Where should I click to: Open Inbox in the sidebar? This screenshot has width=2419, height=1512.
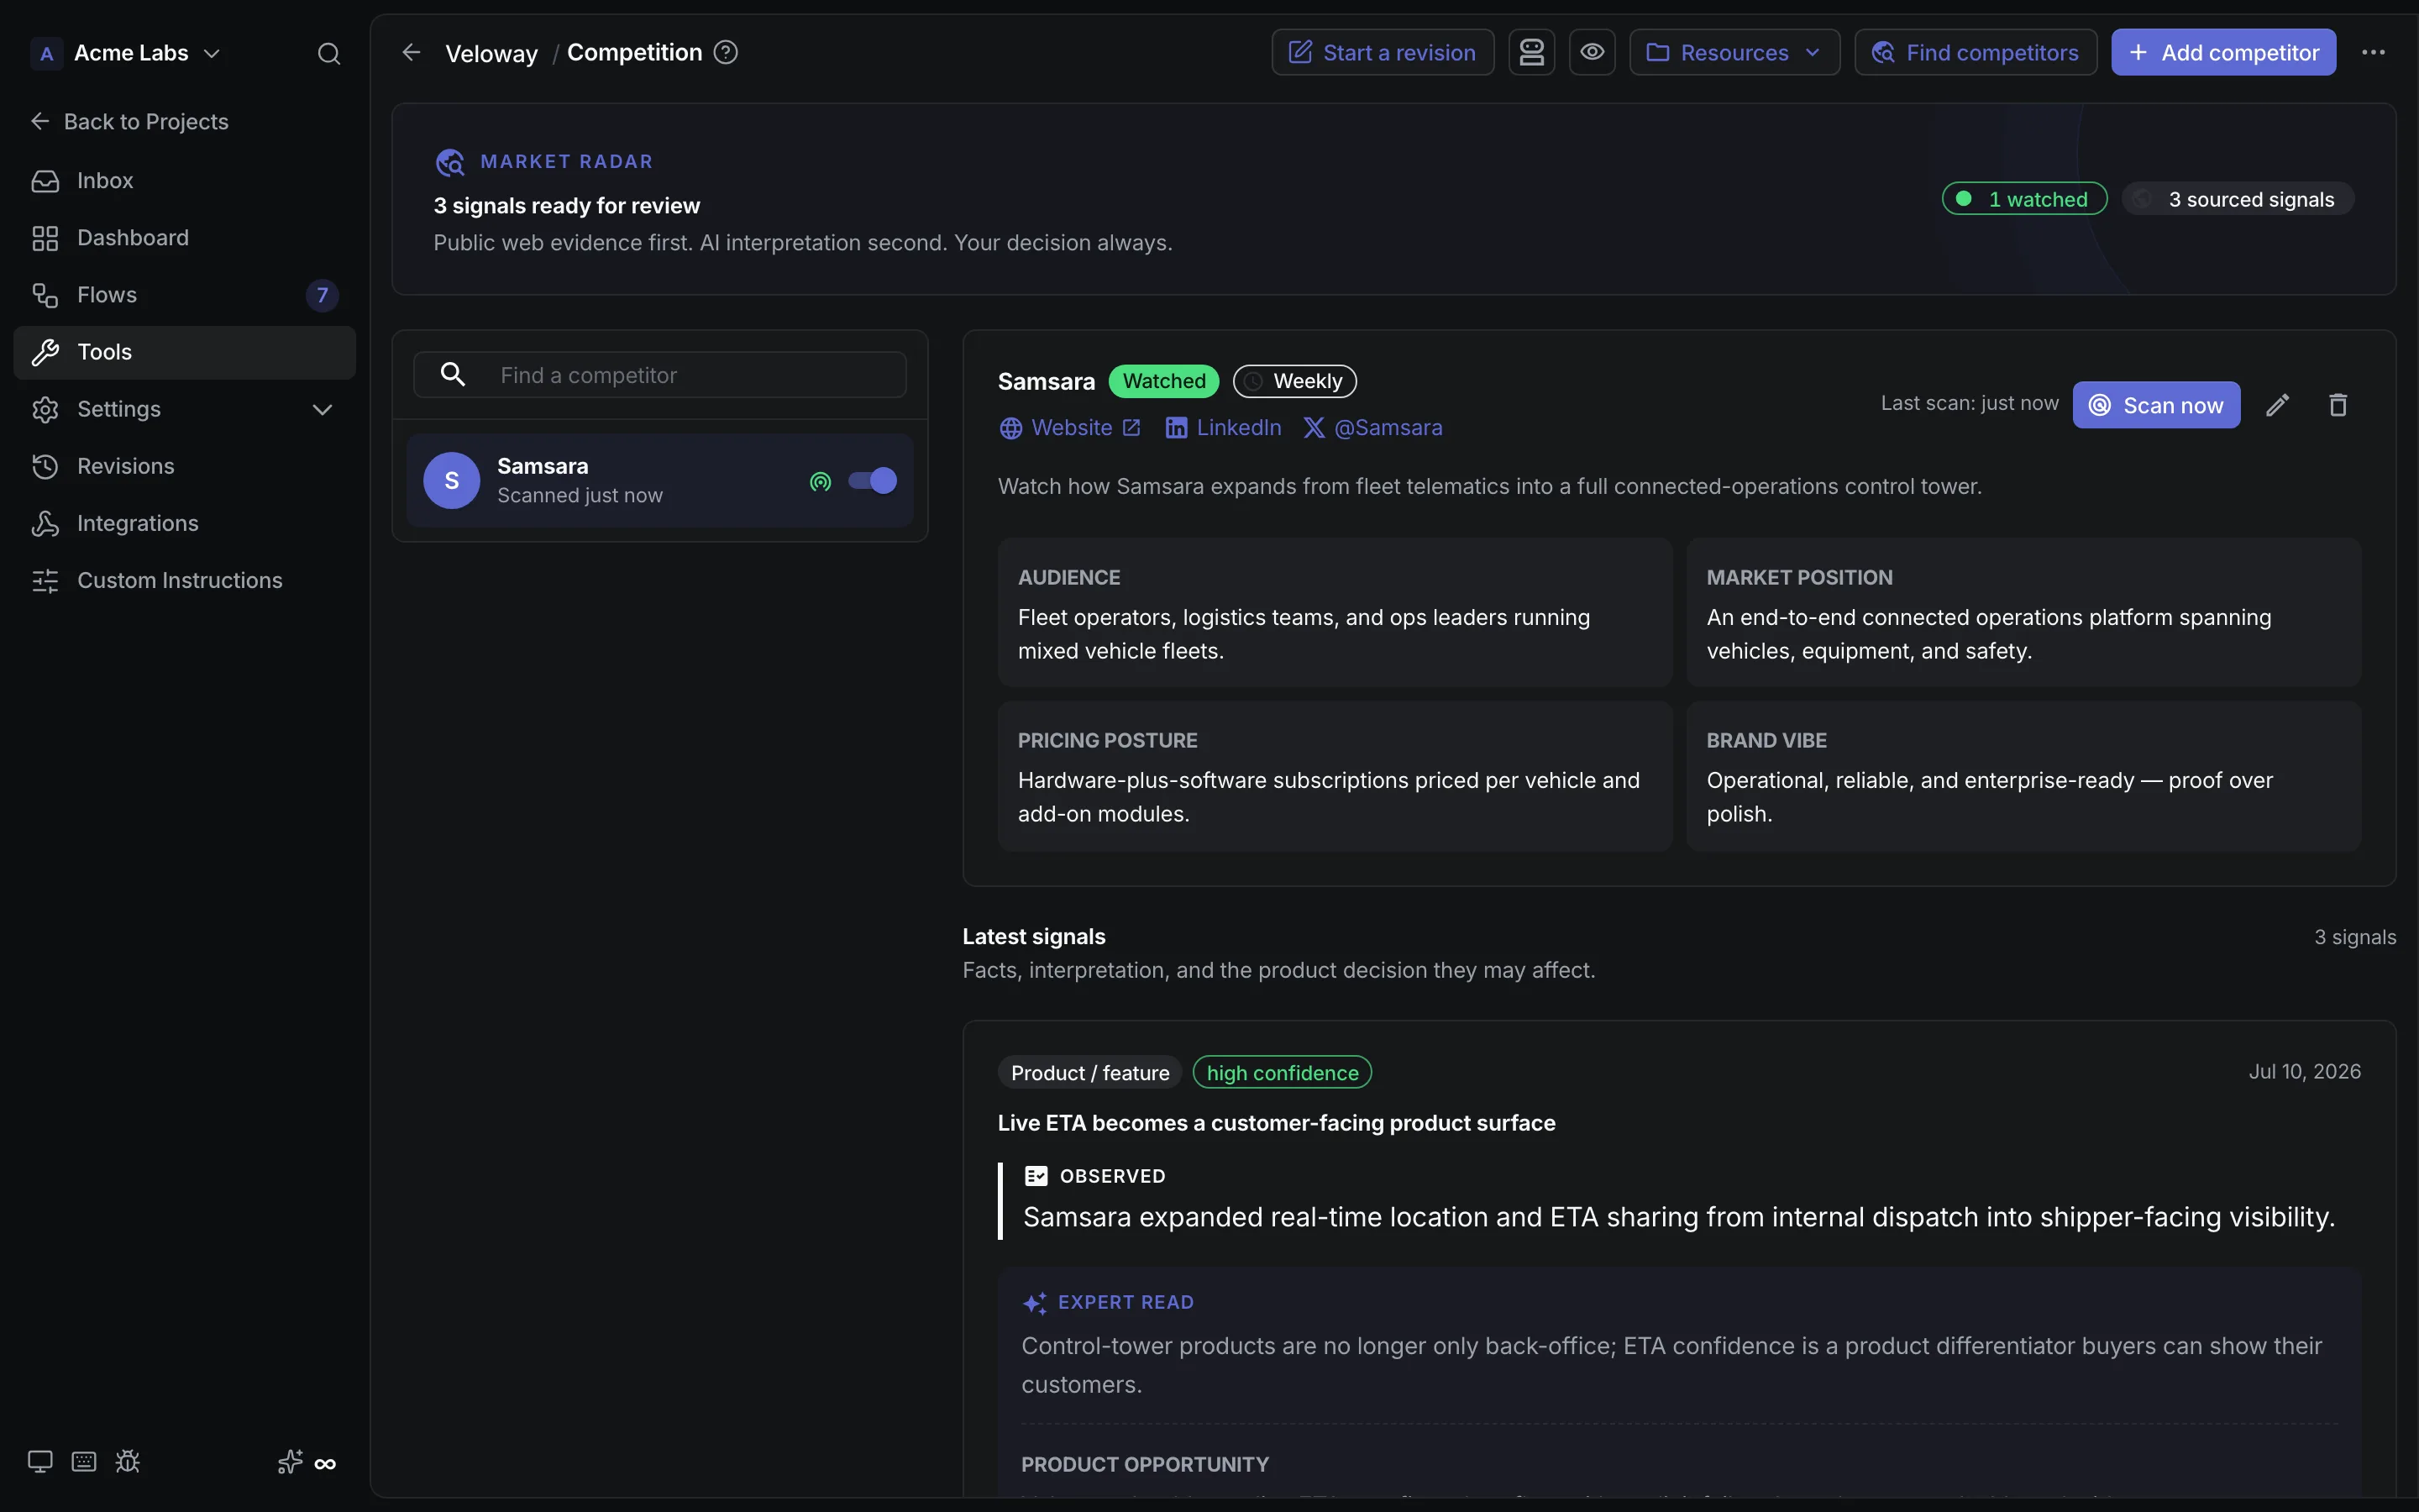[x=185, y=181]
